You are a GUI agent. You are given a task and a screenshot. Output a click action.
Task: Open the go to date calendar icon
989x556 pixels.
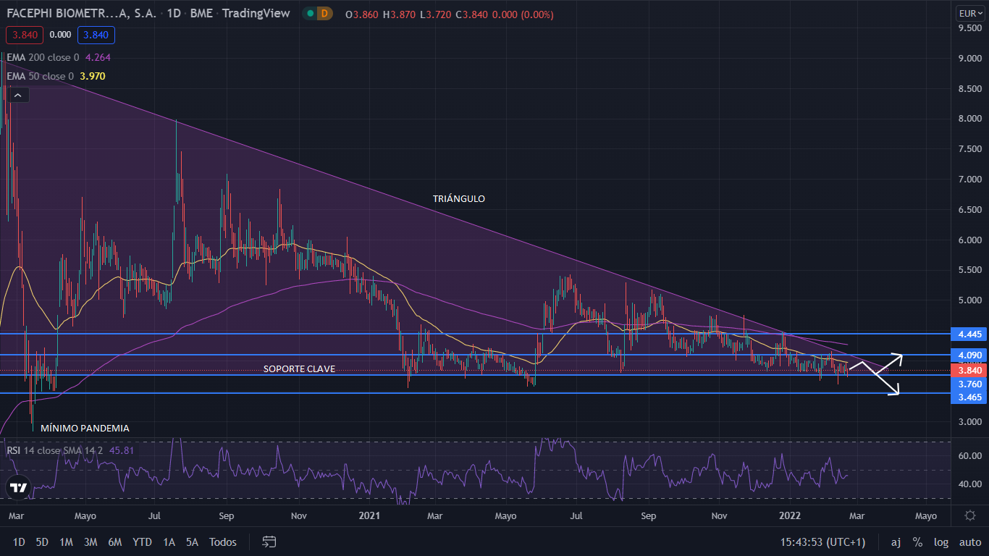(x=269, y=542)
